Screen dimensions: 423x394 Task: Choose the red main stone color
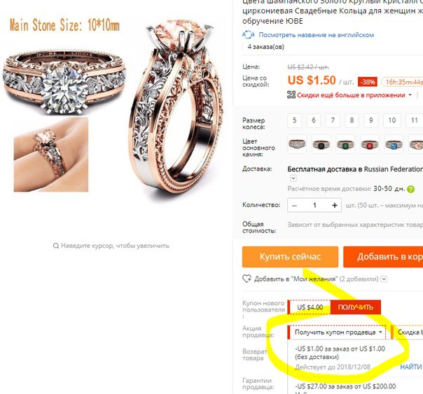coord(370,144)
